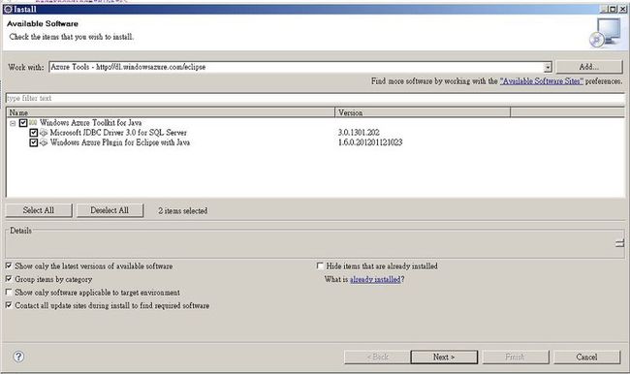The image size is (630, 374).
Task: Click the Microsoft JDBC Driver feature icon
Action: click(44, 132)
